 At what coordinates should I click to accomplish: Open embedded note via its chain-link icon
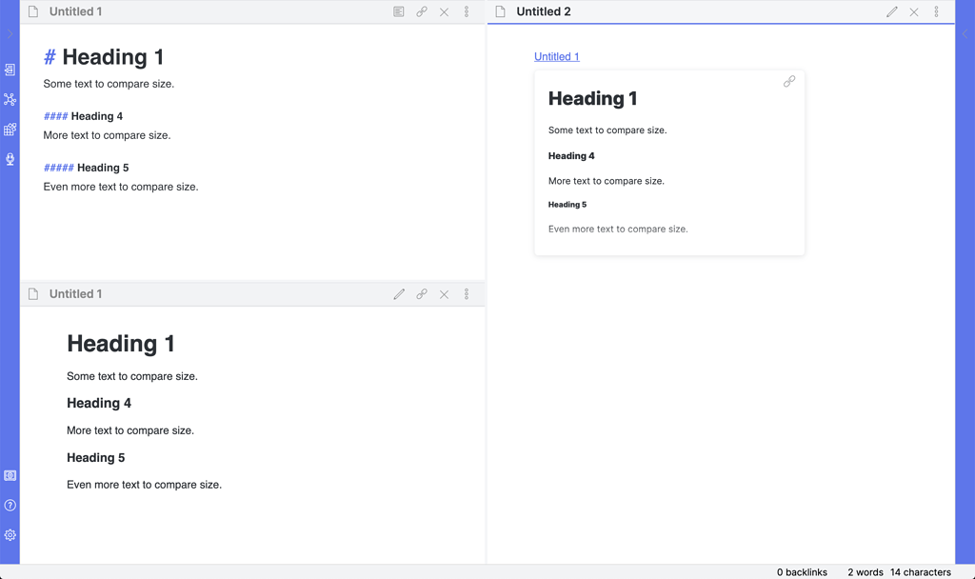(789, 82)
